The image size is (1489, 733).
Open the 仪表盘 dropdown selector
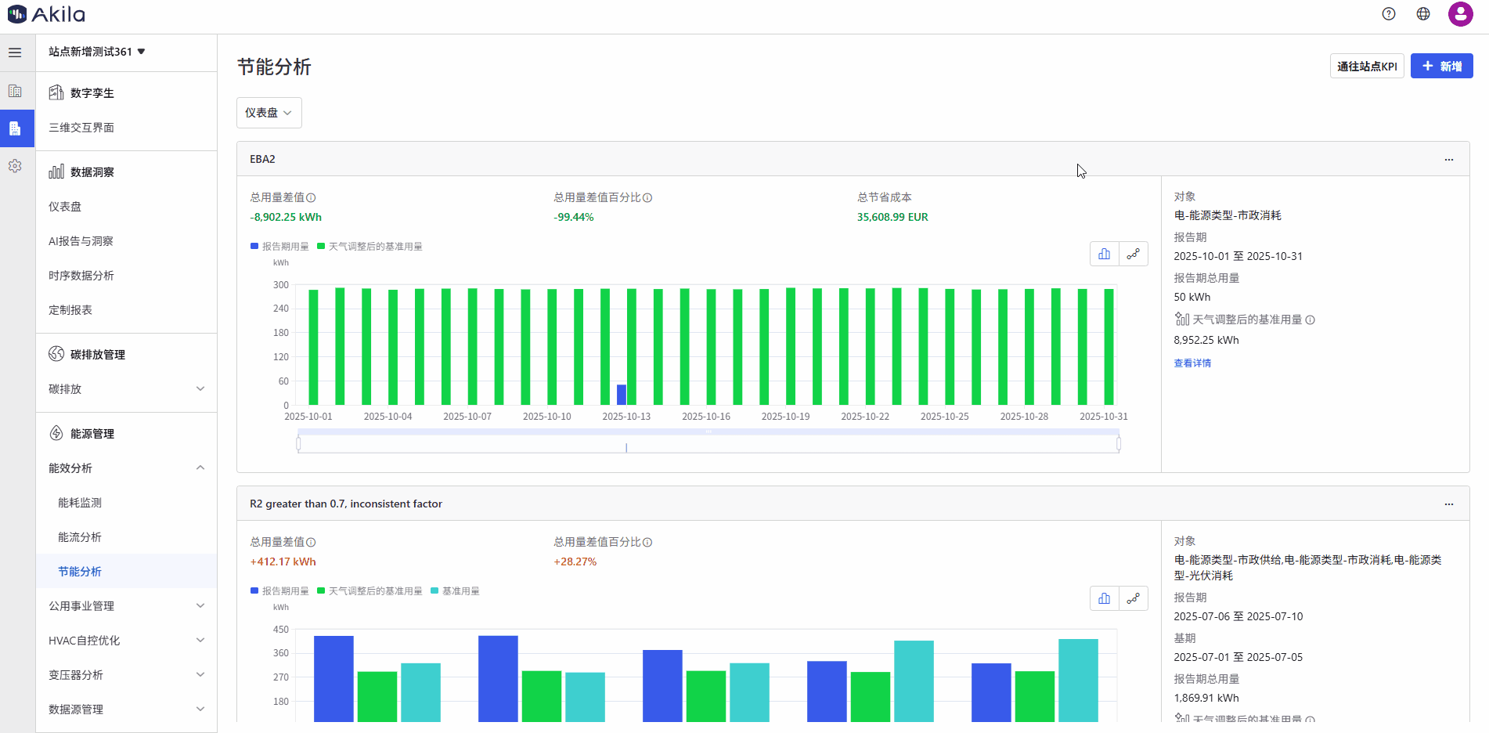click(269, 113)
